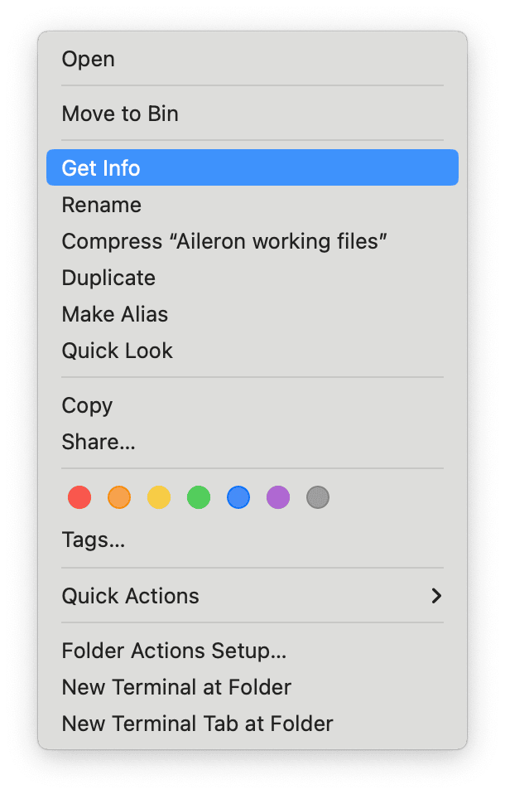Preview the folder with Quick Look
Image resolution: width=505 pixels, height=794 pixels.
pos(117,351)
